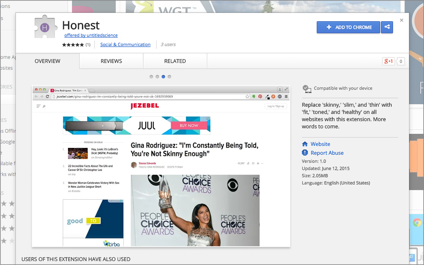This screenshot has width=424, height=265.
Task: Click the Gina Rodriguez article headline
Action: (x=194, y=150)
